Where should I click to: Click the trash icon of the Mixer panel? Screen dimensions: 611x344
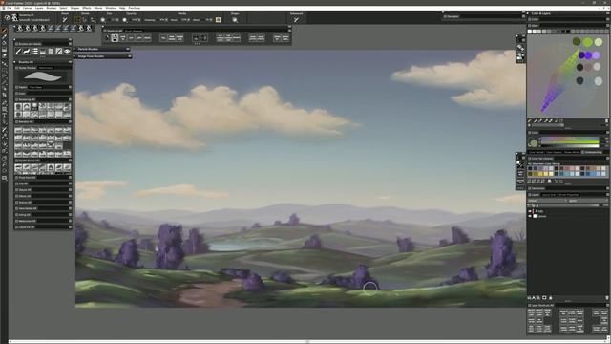pyautogui.click(x=606, y=121)
